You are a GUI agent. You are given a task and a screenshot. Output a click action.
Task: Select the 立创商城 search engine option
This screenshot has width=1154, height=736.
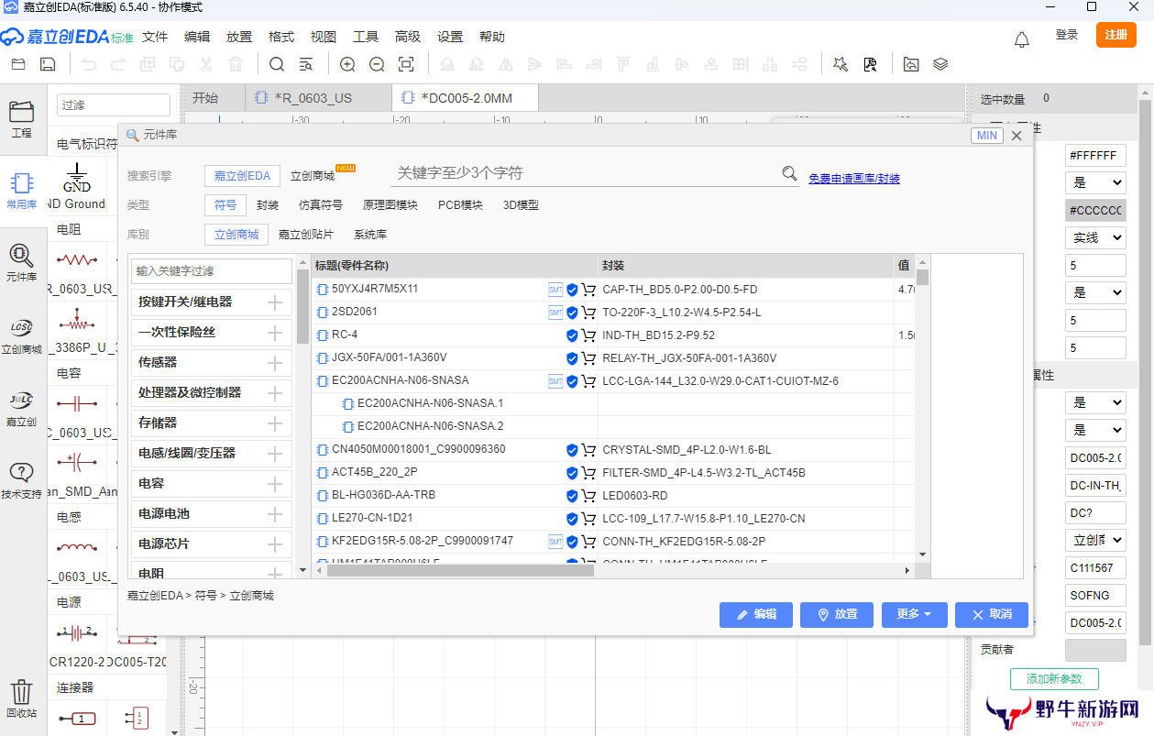tap(313, 176)
